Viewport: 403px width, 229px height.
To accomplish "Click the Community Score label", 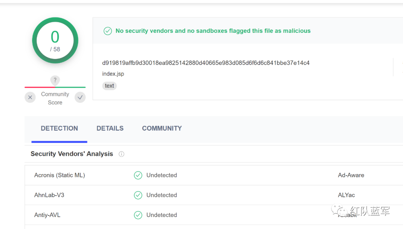I will coord(55,98).
